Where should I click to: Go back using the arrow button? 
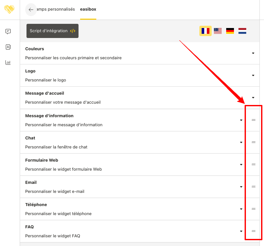(x=31, y=10)
